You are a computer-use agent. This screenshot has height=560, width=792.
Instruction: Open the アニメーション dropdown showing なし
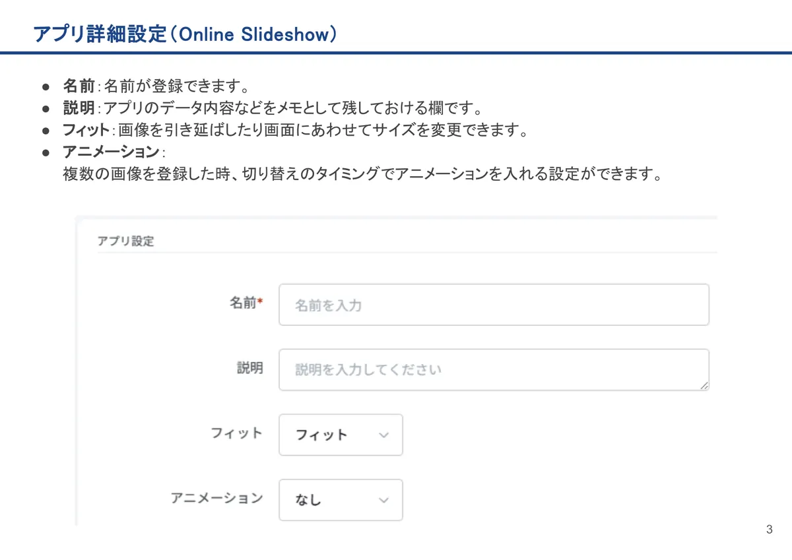(341, 500)
